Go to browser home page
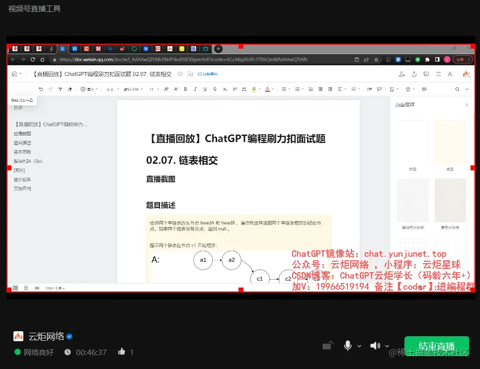 pyautogui.click(x=43, y=60)
